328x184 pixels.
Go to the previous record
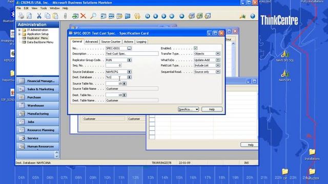click(x=155, y=16)
